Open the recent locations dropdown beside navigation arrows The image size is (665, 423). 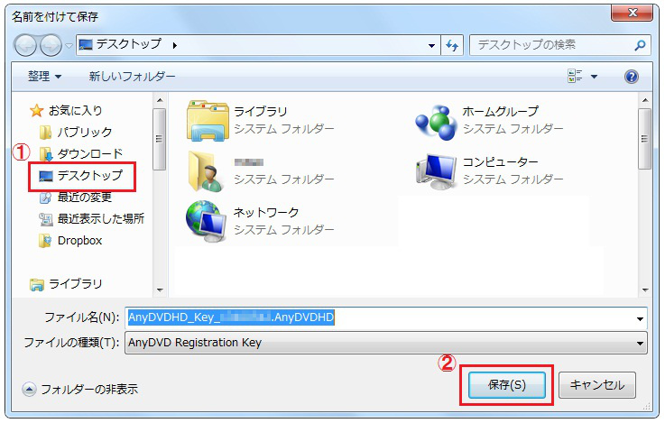pyautogui.click(x=69, y=45)
